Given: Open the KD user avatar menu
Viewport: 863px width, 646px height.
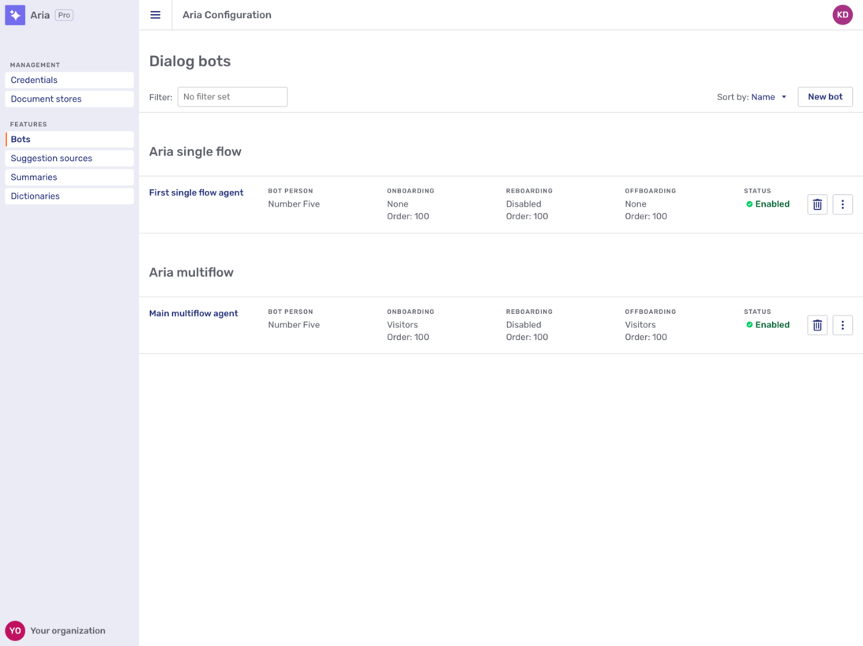Looking at the screenshot, I should click(842, 14).
